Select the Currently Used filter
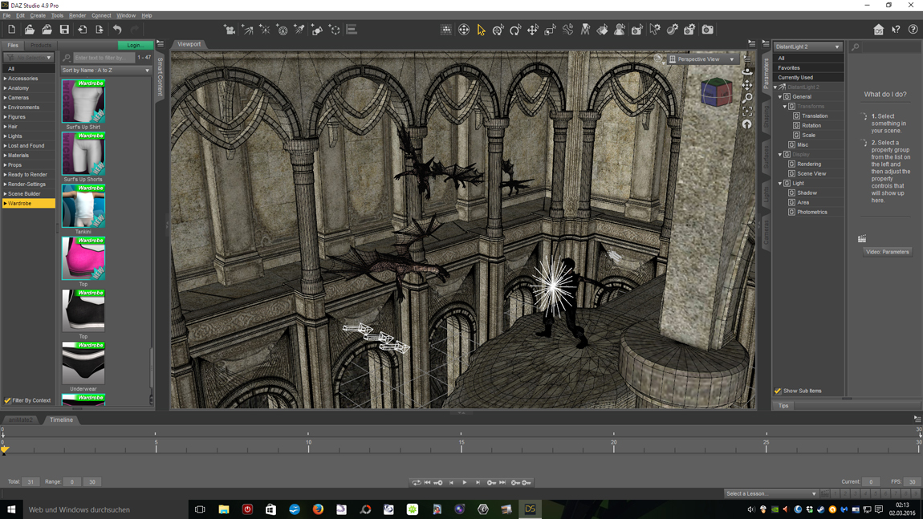Viewport: 923px width, 519px height. click(x=807, y=77)
